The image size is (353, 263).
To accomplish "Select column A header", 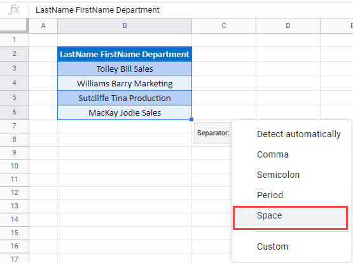I will click(x=43, y=25).
